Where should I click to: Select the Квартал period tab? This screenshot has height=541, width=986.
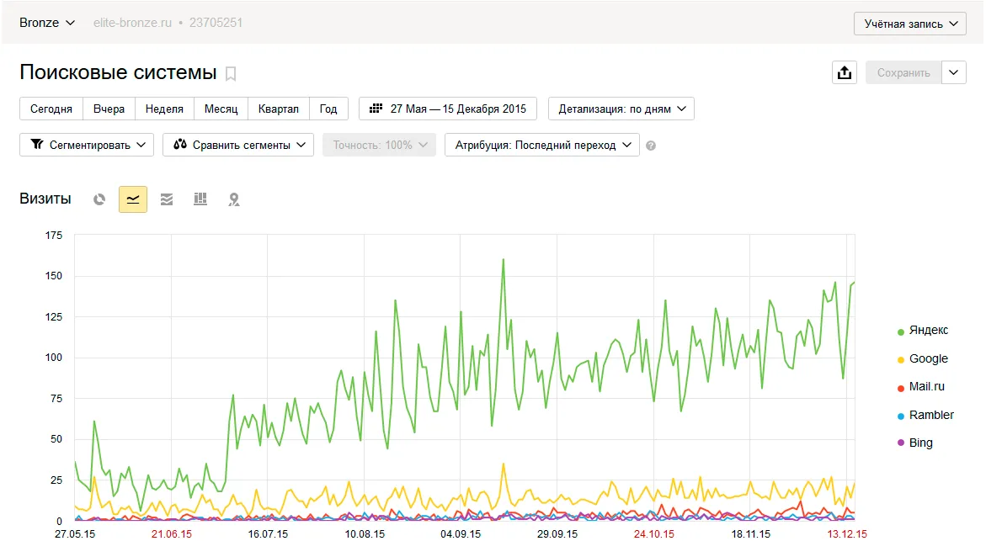tap(278, 109)
